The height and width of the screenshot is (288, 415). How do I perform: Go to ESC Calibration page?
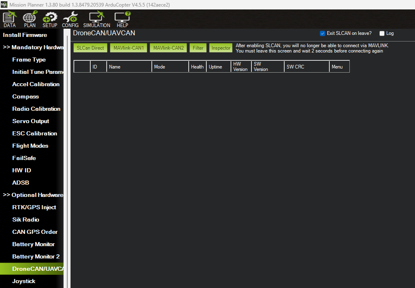click(35, 133)
